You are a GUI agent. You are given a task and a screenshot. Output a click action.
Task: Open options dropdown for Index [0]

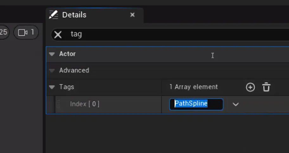tap(235, 104)
